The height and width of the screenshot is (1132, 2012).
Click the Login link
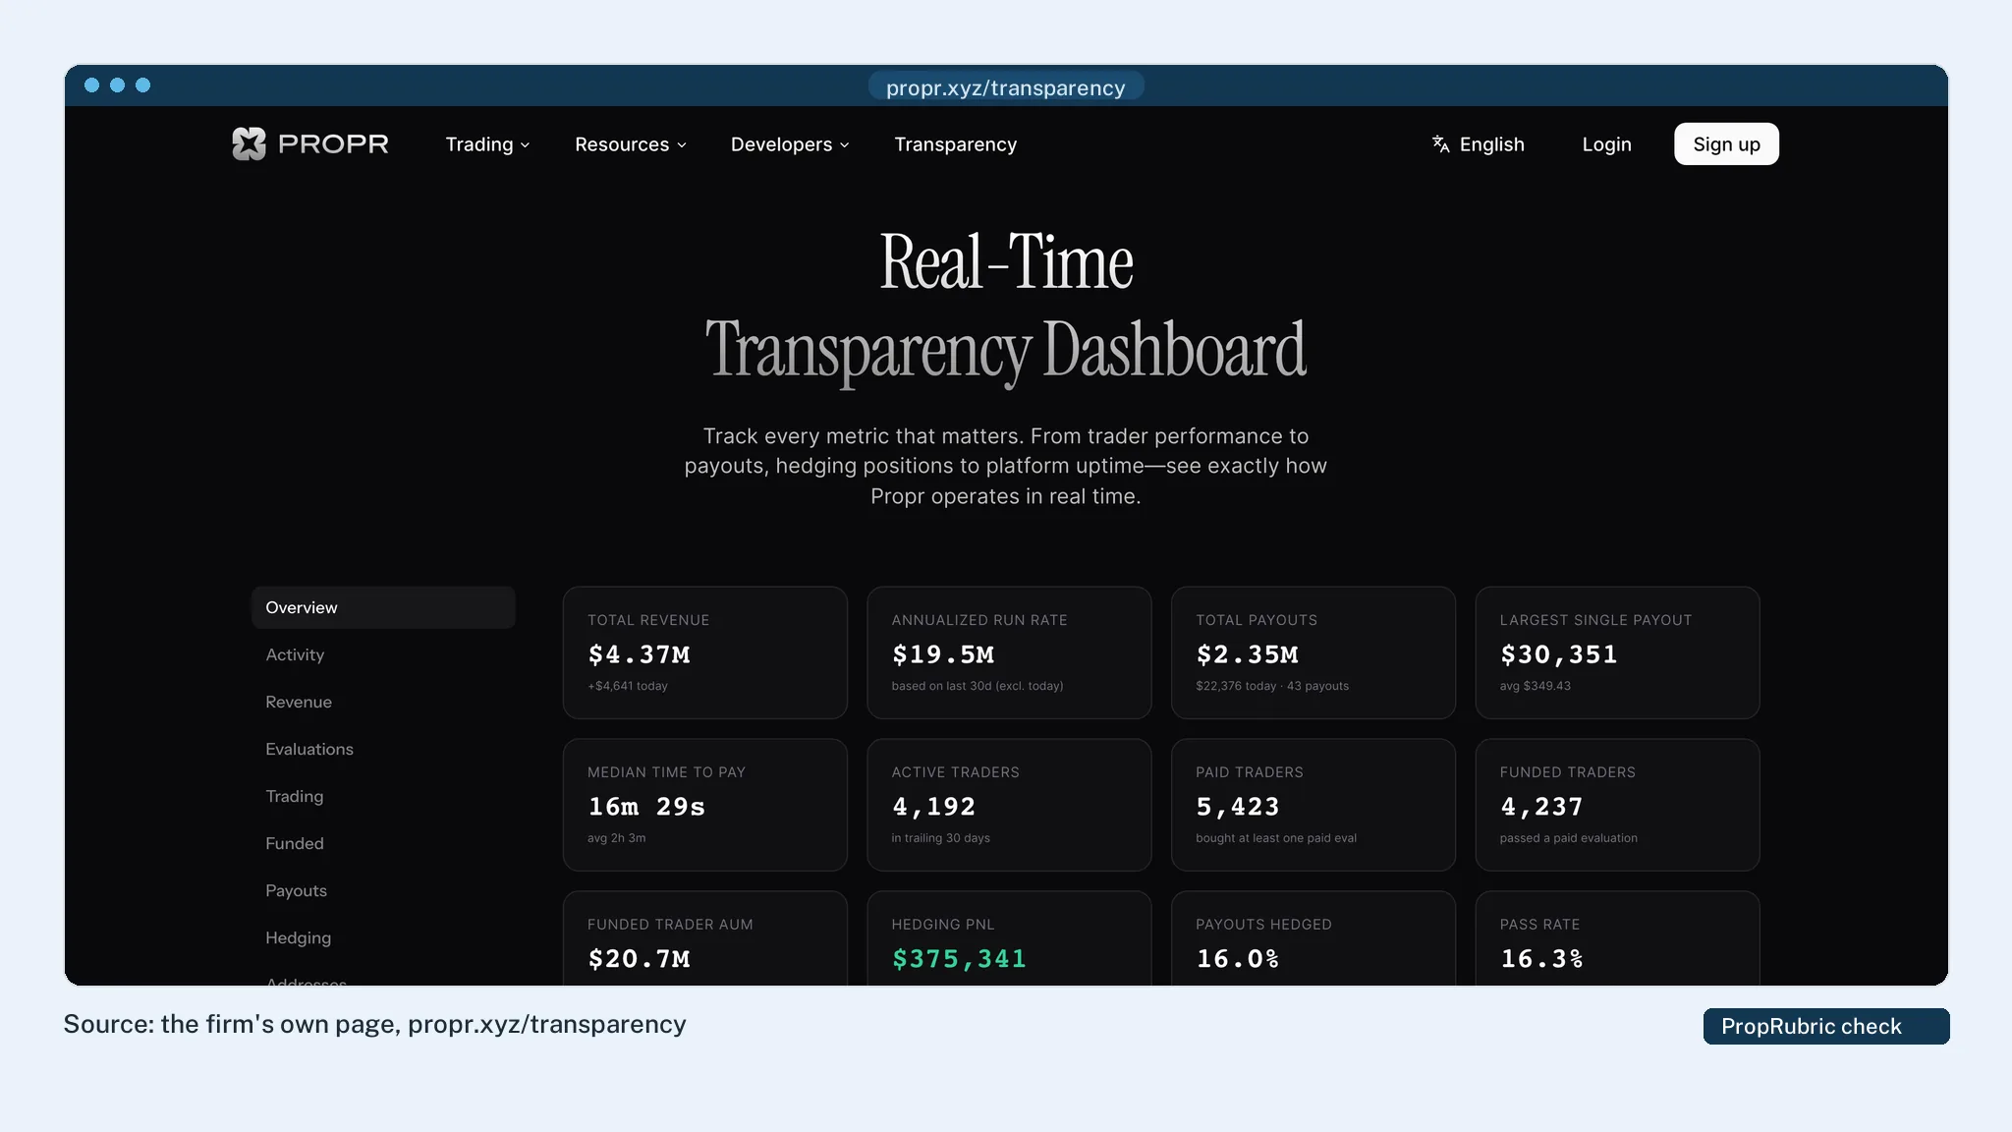click(1606, 144)
